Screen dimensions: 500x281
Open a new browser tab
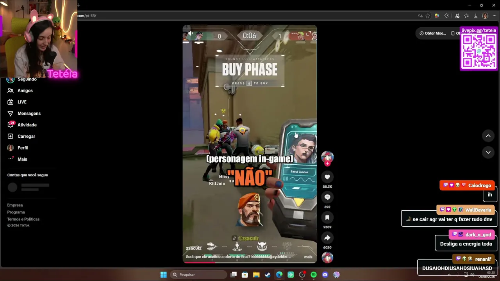click(x=79, y=5)
